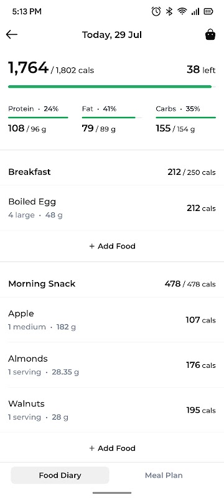Switch to the Meal Plan tab
Screen dimensions: 224x498
click(x=164, y=475)
